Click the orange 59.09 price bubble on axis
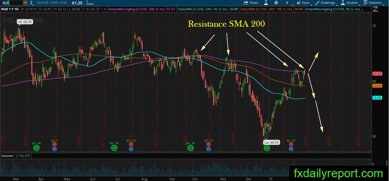This screenshot has height=181, width=389. [x=377, y=86]
